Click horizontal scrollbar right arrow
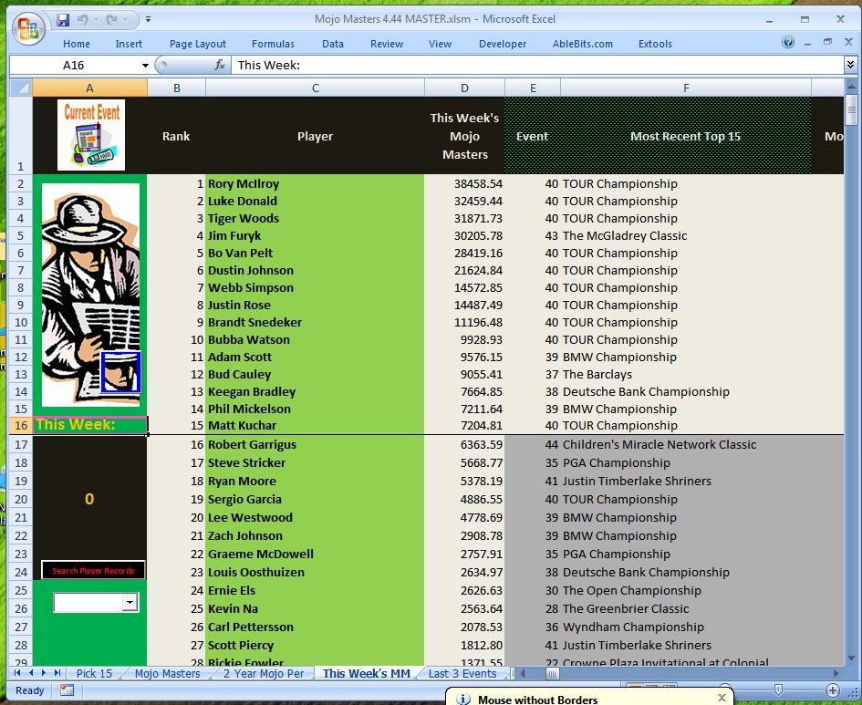862x705 pixels. (x=836, y=673)
